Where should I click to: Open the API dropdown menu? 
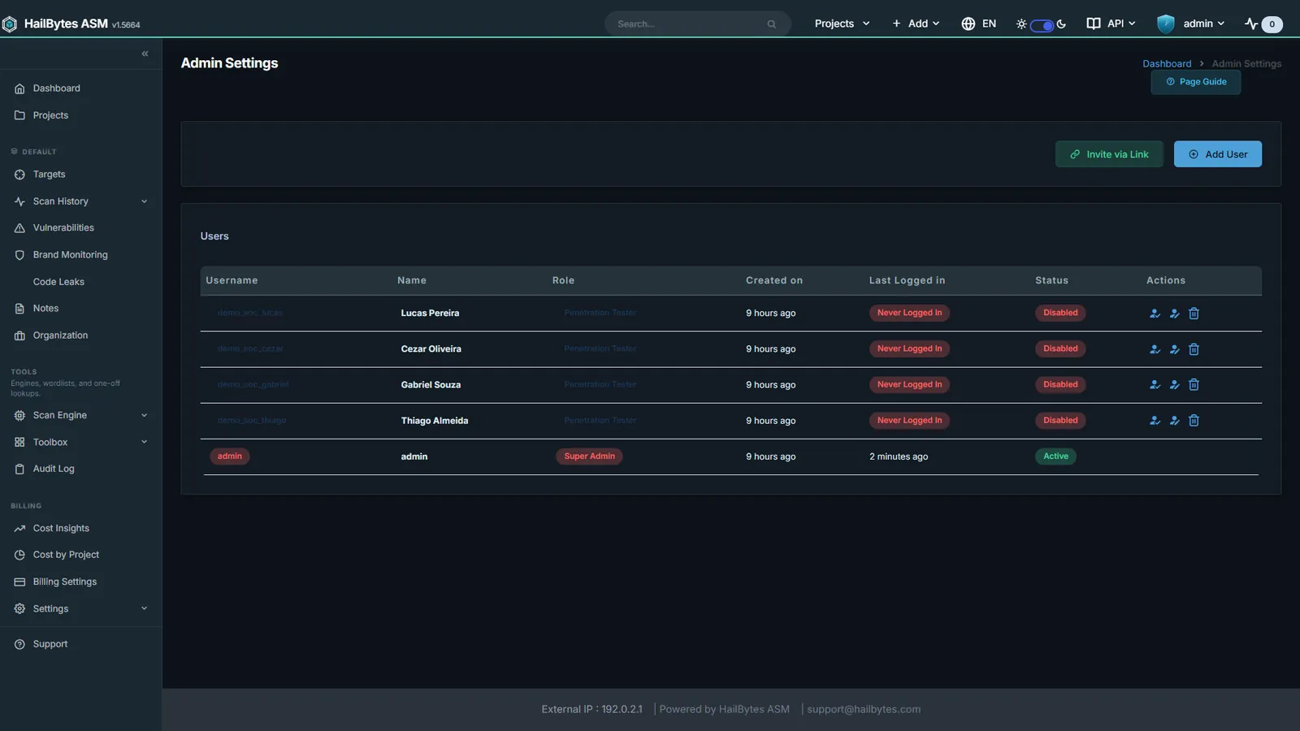1111,24
